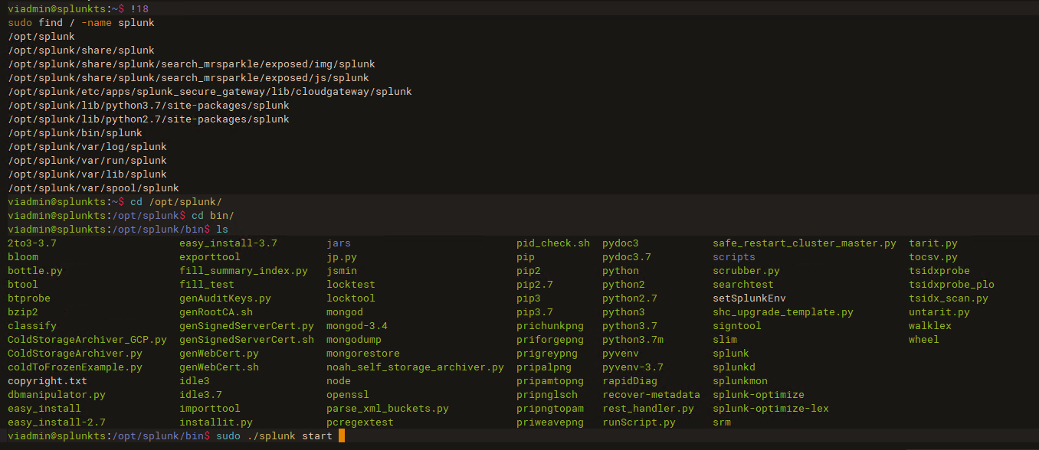Click 'splunk-optimize-lex' entry
This screenshot has height=450, width=1039.
(x=770, y=409)
